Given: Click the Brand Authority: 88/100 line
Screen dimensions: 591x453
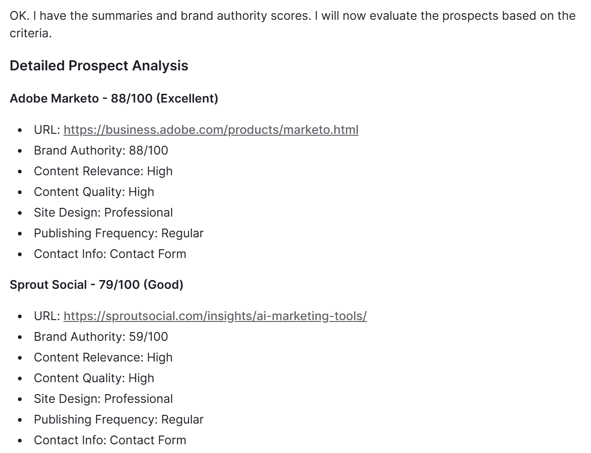Looking at the screenshot, I should tap(101, 150).
